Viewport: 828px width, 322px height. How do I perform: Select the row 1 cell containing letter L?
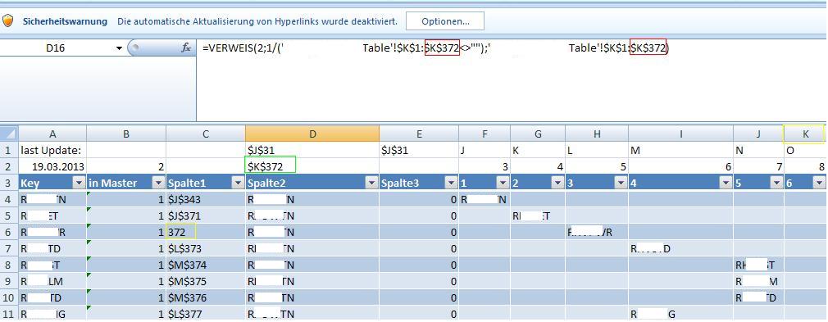[597, 150]
